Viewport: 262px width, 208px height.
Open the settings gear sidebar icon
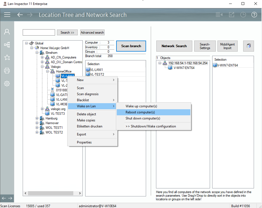[x=7, y=84]
